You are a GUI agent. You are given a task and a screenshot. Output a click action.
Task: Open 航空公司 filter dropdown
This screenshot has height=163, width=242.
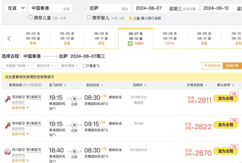point(44,66)
